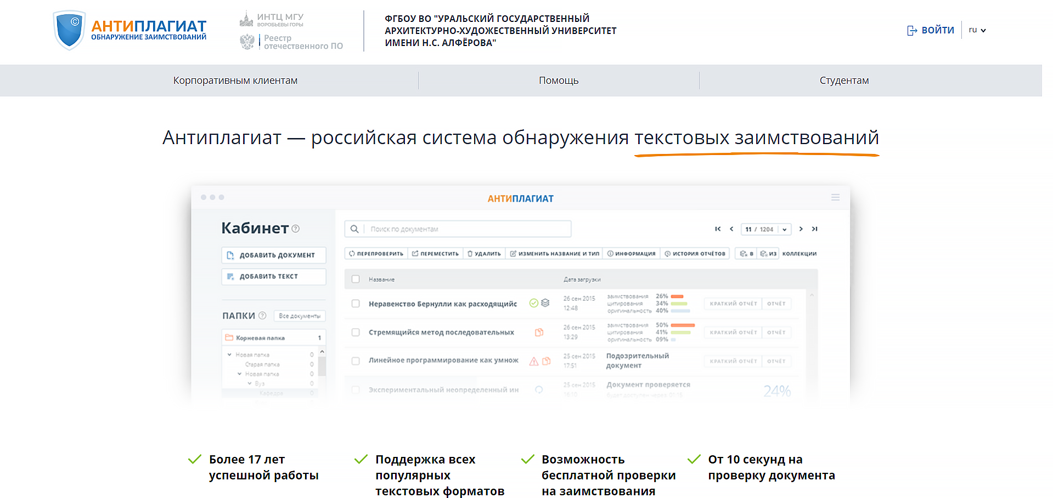Click the hamburger menu icon in preview

click(835, 197)
